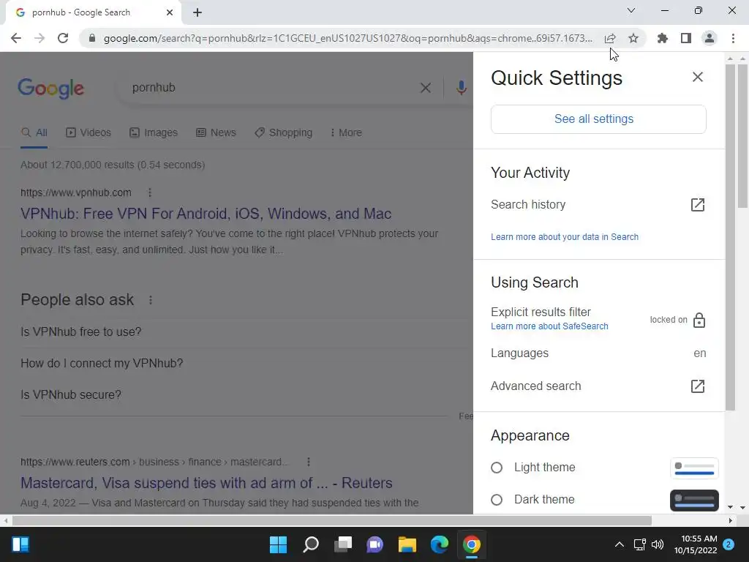
Task: Close the Google Search tab
Action: [x=170, y=12]
